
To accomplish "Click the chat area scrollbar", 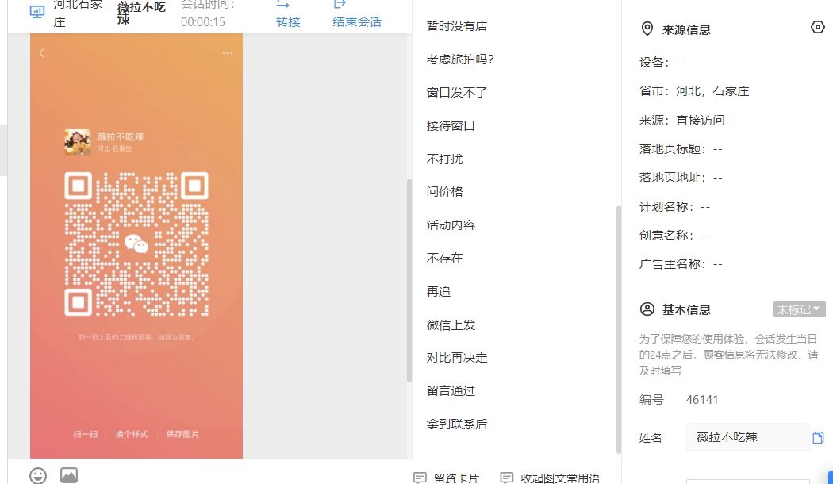I will [x=409, y=280].
